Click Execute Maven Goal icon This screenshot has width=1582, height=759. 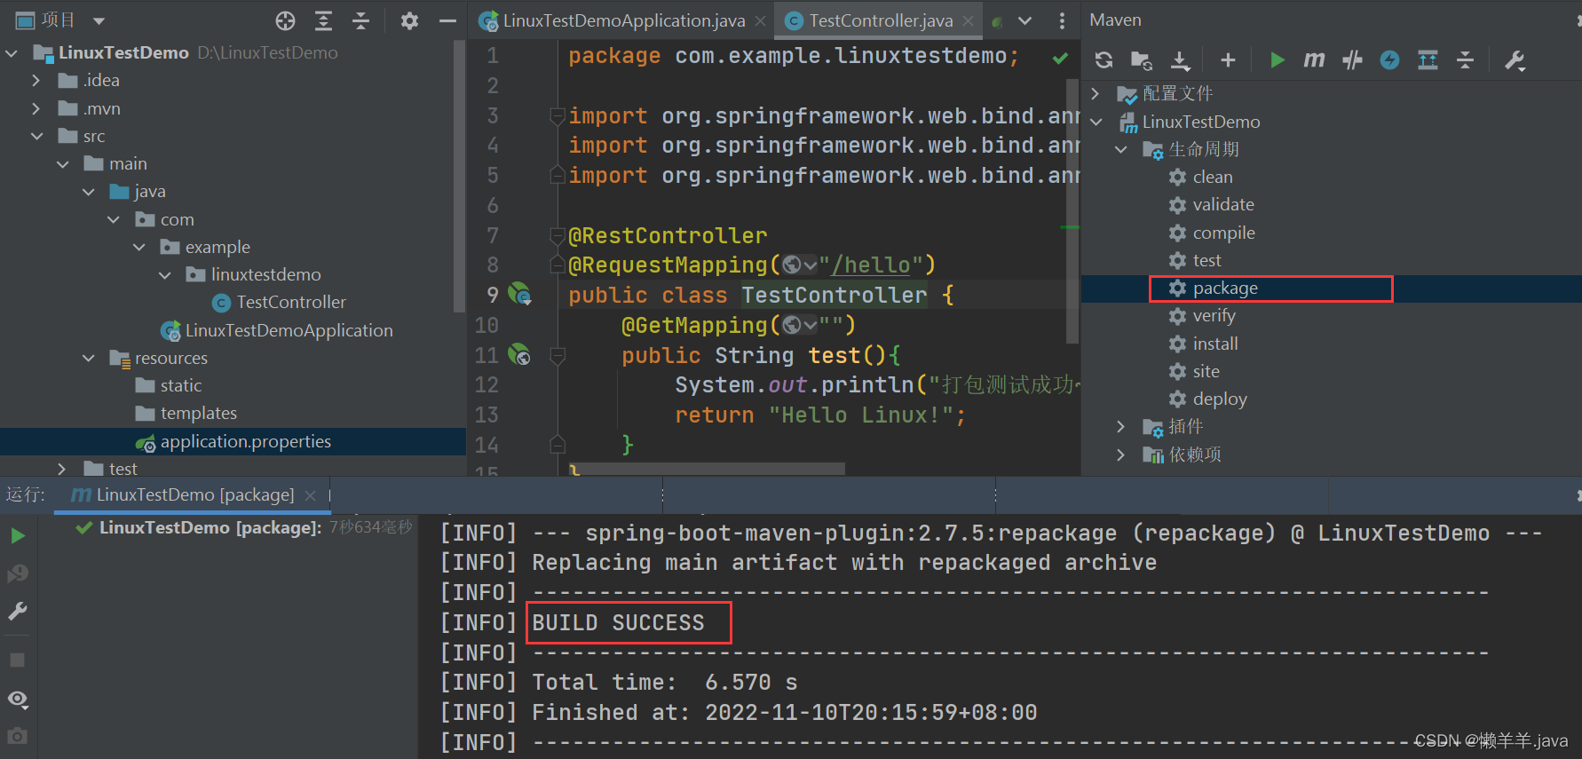pyautogui.click(x=1314, y=59)
